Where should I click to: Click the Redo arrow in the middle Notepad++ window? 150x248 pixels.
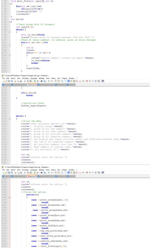pyautogui.click(x=38, y=81)
